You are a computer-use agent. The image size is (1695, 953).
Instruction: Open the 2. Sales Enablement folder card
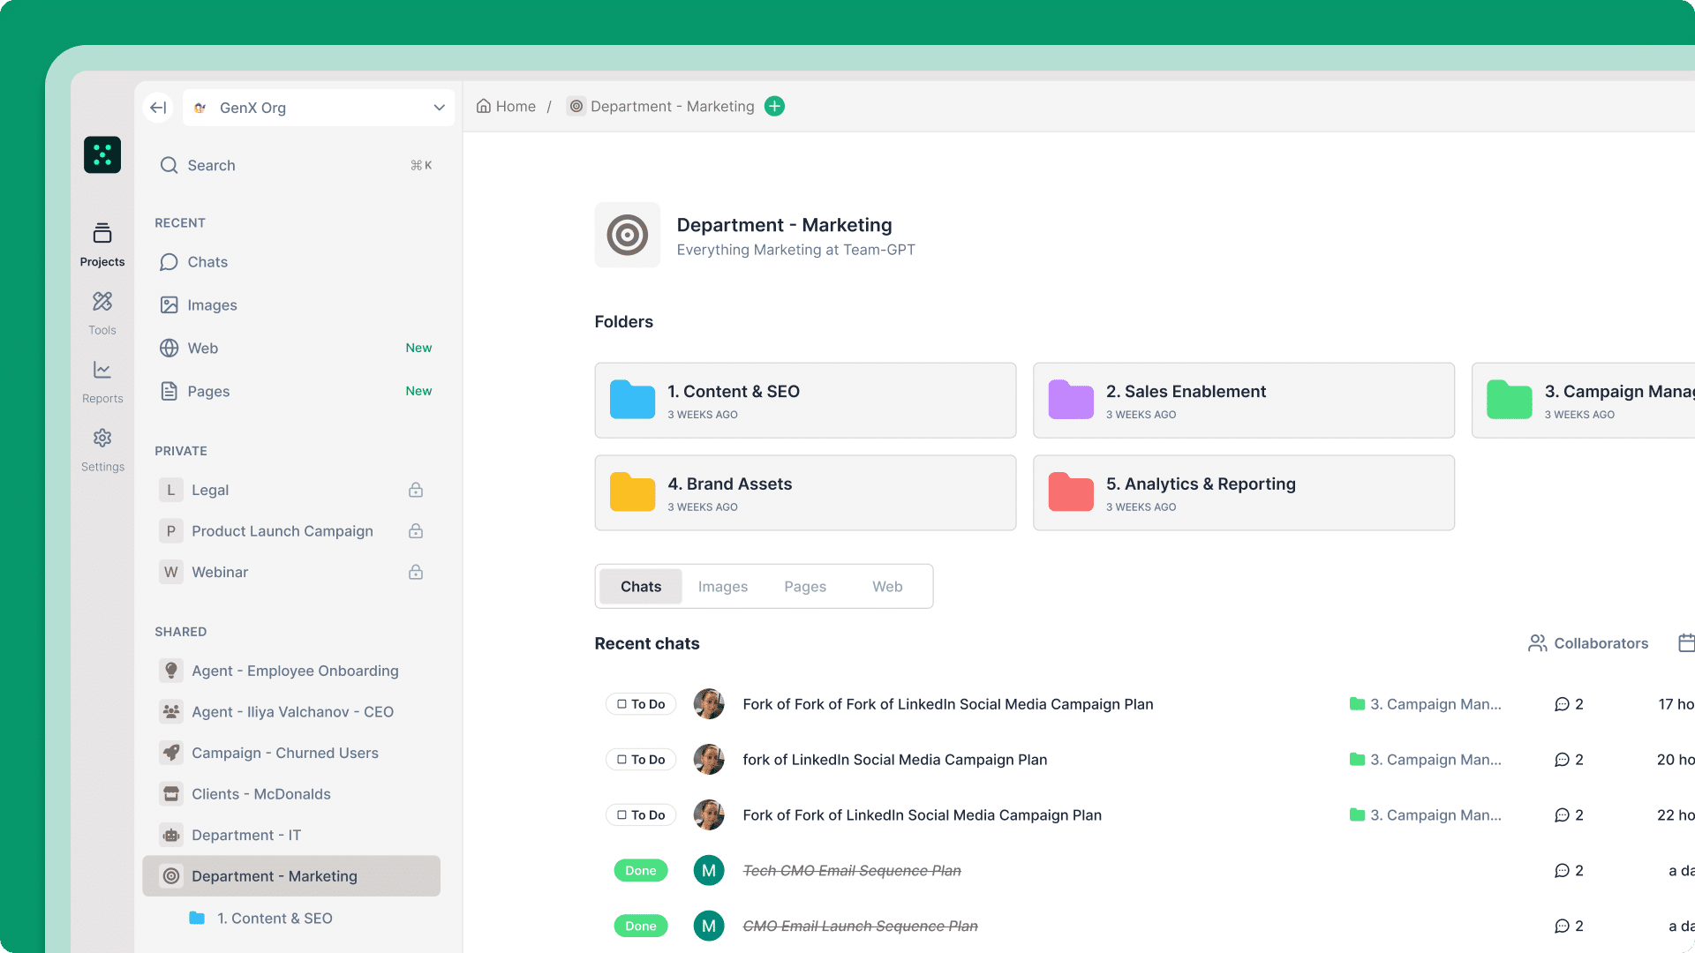[x=1244, y=401]
